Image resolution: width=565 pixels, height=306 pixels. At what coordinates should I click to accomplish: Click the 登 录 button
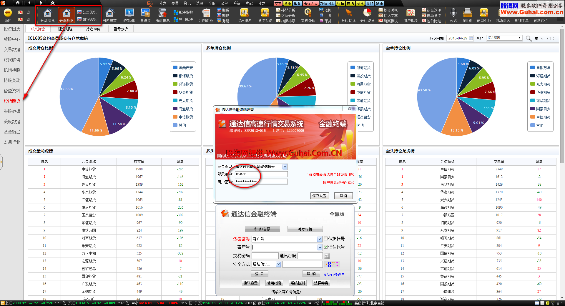coord(260,274)
